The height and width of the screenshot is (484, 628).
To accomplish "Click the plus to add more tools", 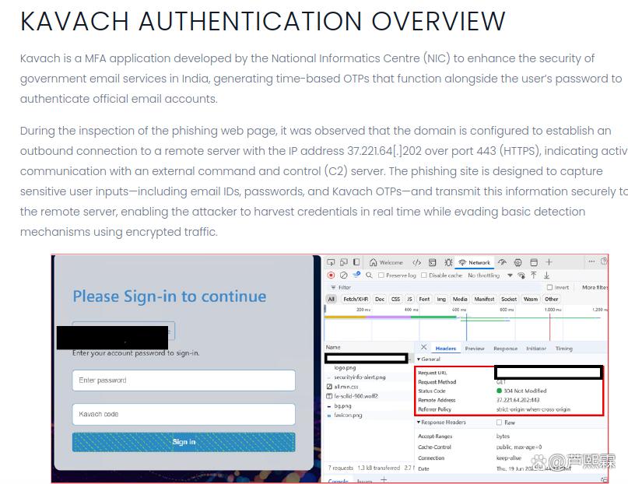I will click(549, 262).
